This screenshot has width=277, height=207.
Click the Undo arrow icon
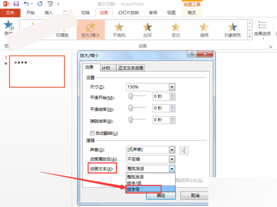(x=27, y=3)
